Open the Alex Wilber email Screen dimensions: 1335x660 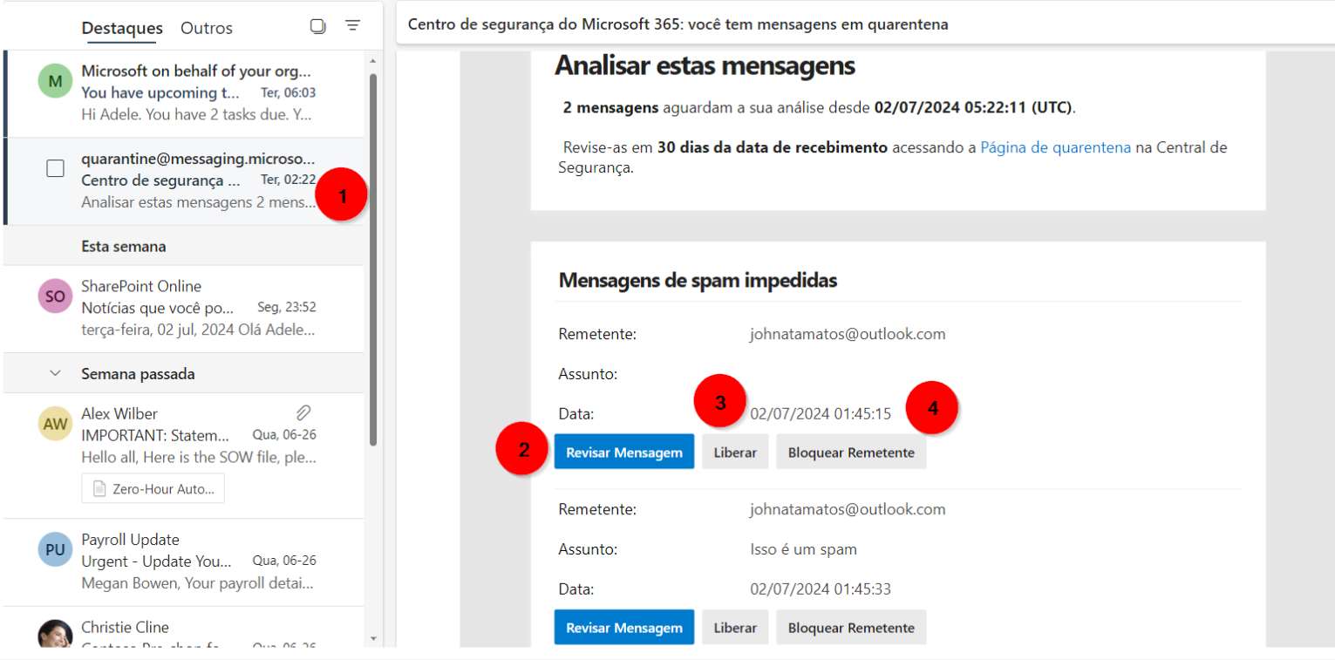[x=185, y=455]
